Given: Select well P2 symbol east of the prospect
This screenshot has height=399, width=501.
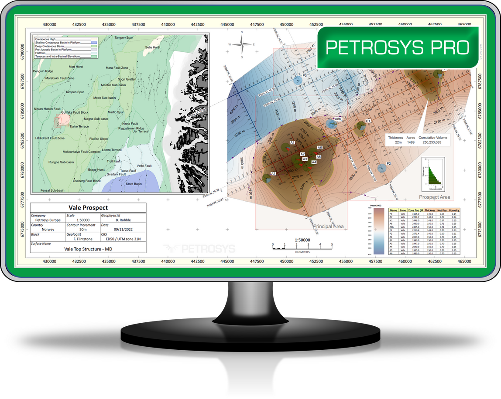Looking at the screenshot, I should [381, 168].
